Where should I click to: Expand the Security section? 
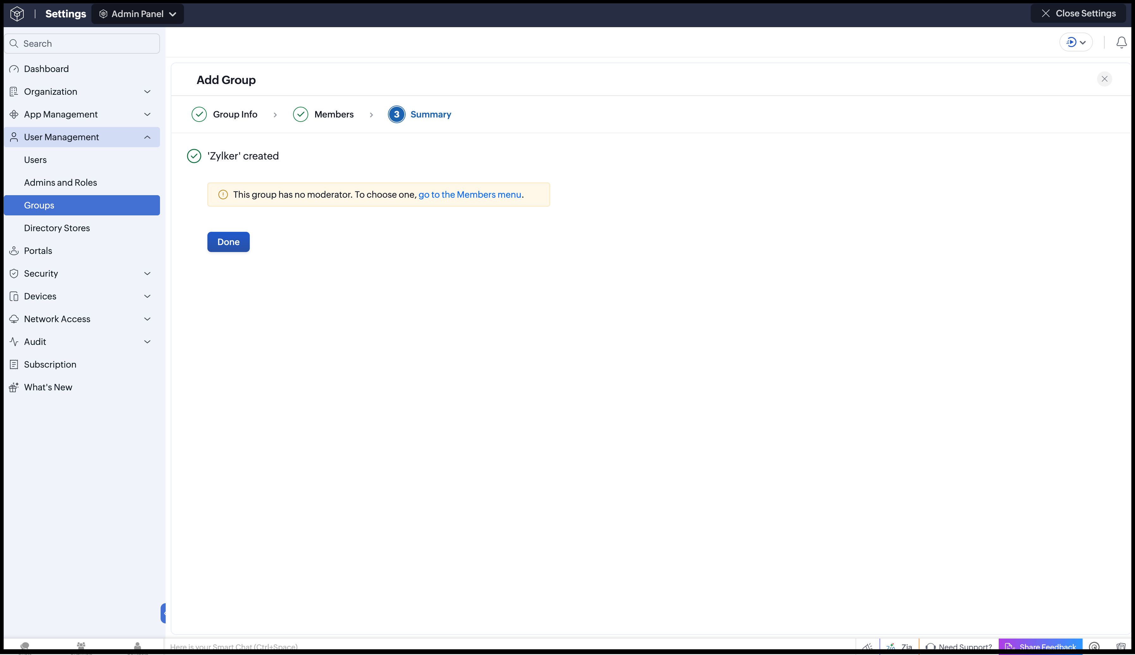point(82,273)
